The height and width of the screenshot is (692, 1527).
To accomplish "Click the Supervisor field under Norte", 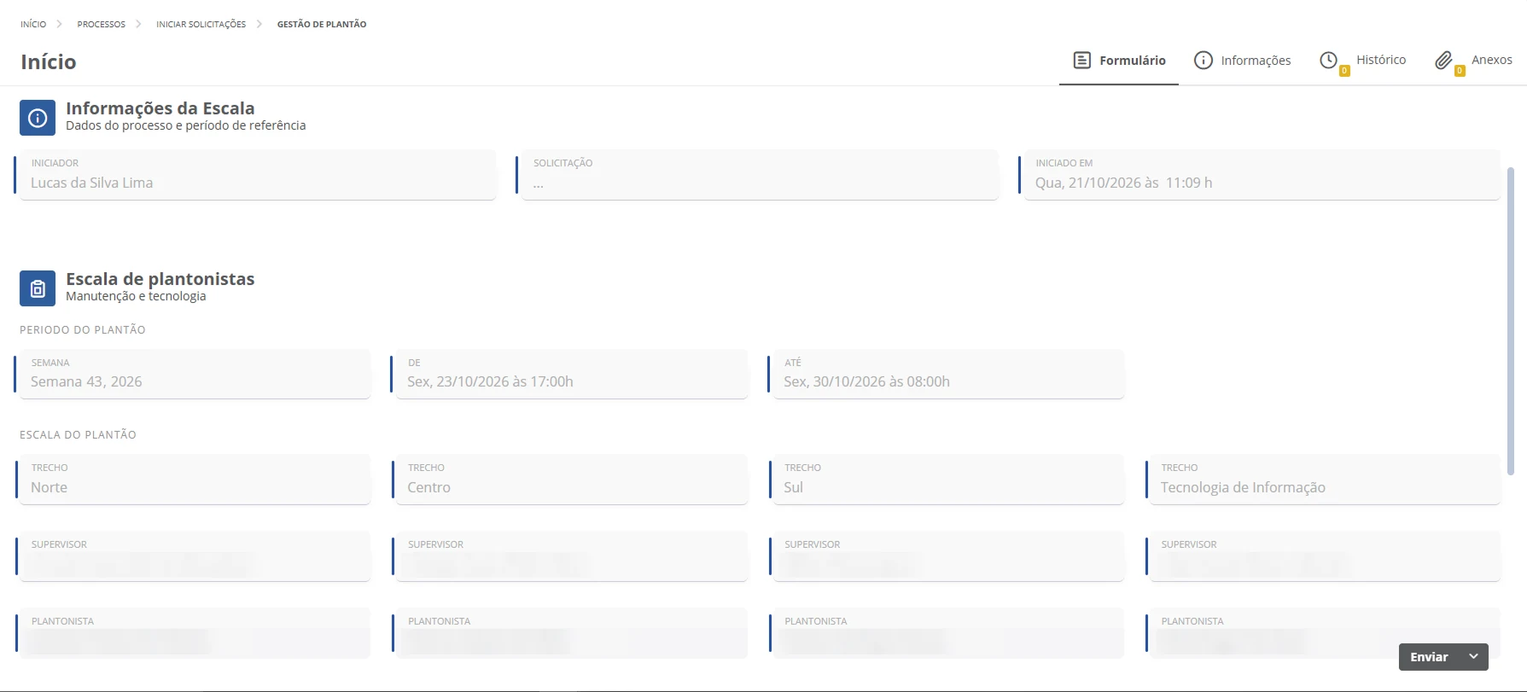I will (194, 556).
